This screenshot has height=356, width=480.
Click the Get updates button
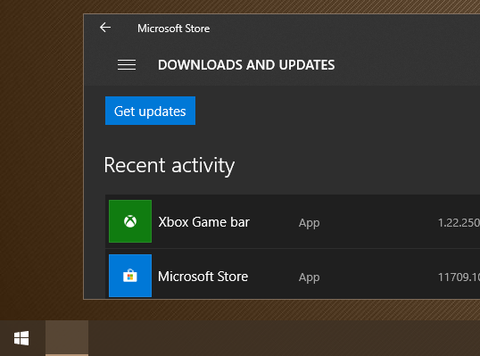(x=150, y=111)
